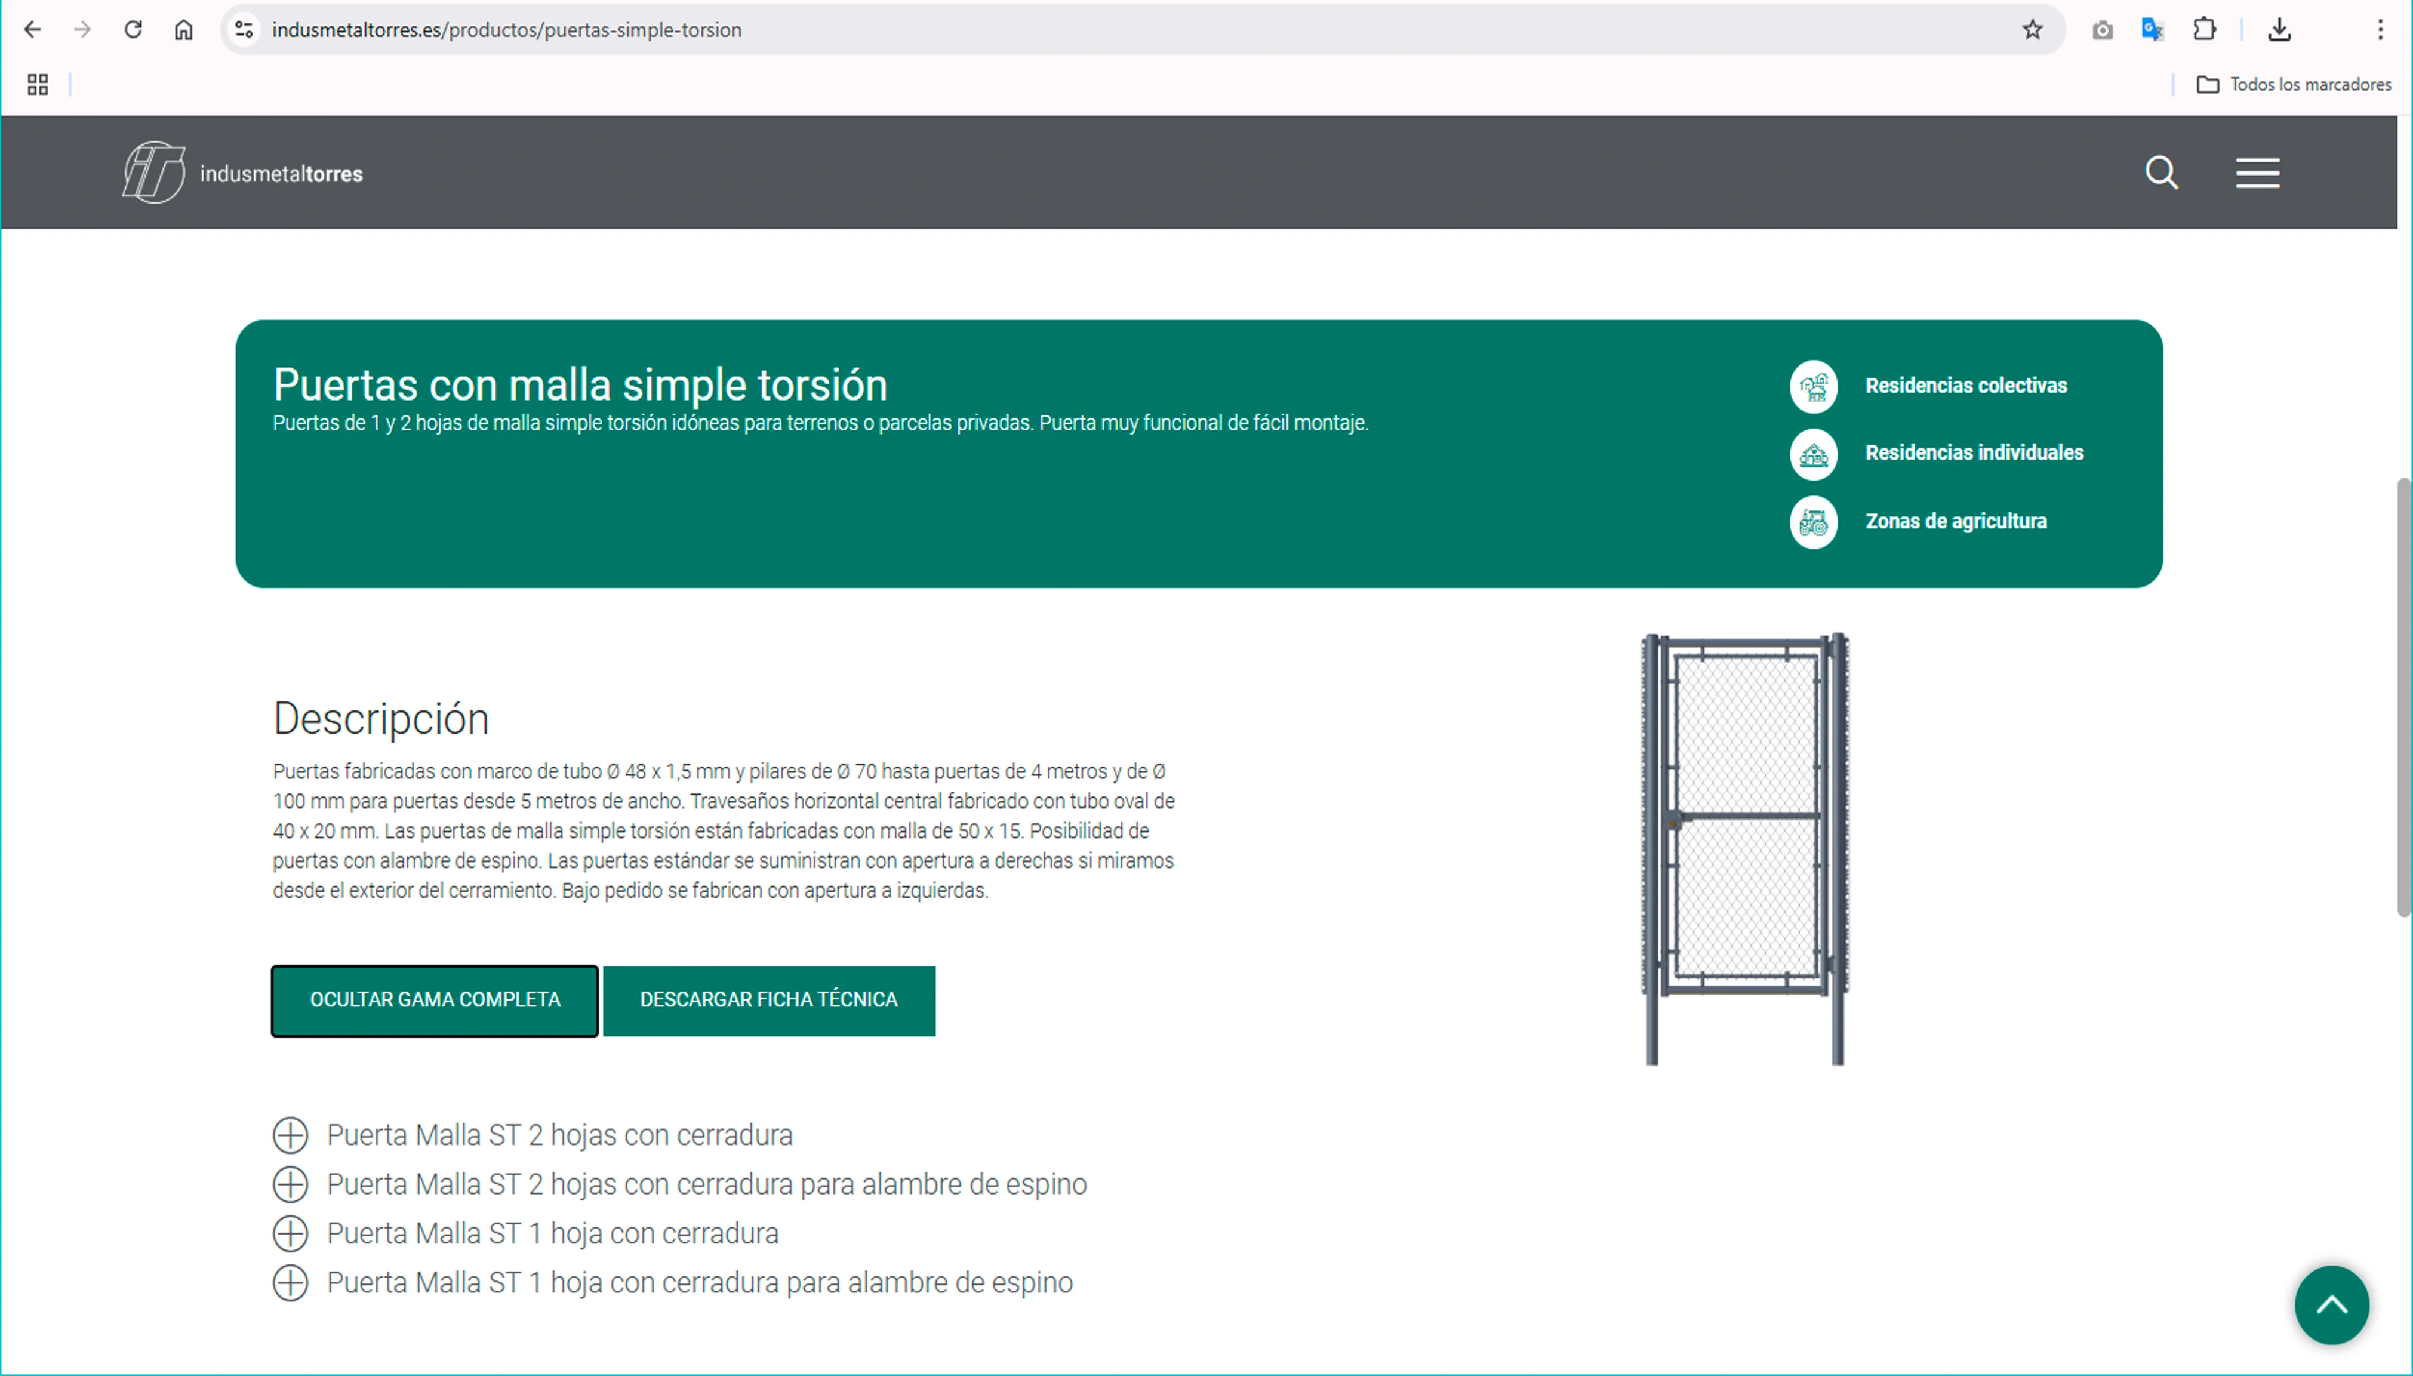Toggle gamma visibility with Ocultar Gama Completa

pyautogui.click(x=435, y=1000)
